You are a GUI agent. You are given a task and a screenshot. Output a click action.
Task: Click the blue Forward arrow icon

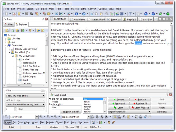[153, 14]
